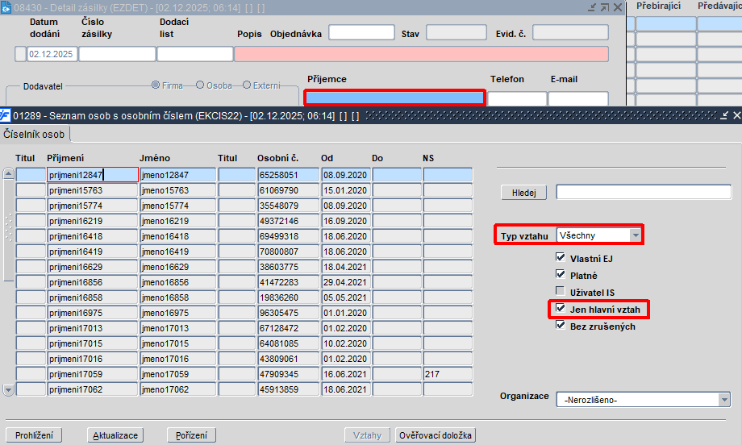Click the EKCIS22 window title icon
Viewport: 742px width, 445px height.
(x=5, y=115)
